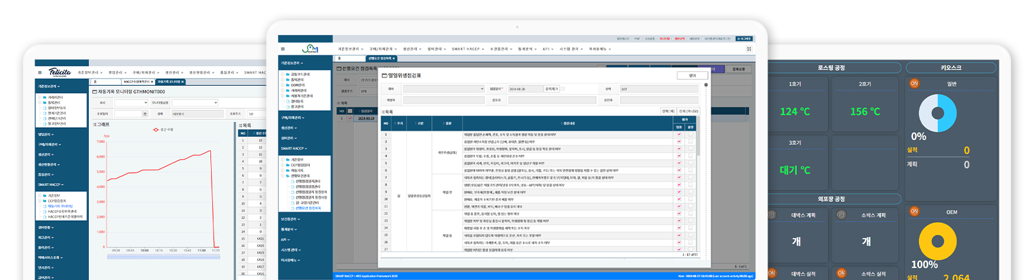Close the 선행요건 점검목록 tab
This screenshot has width=1034, height=280.
click(x=394, y=58)
